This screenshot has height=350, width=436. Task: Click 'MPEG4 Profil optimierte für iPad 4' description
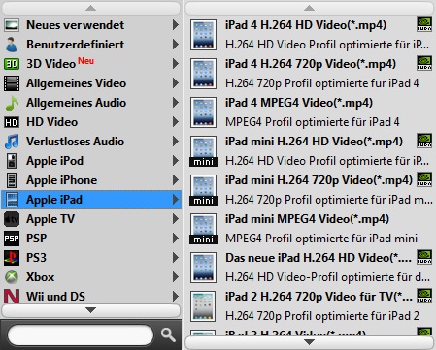pos(313,122)
